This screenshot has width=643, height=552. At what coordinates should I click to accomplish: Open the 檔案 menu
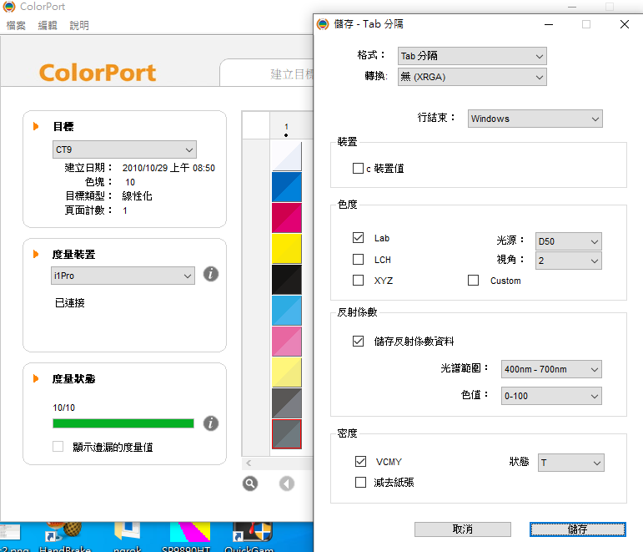pos(16,25)
